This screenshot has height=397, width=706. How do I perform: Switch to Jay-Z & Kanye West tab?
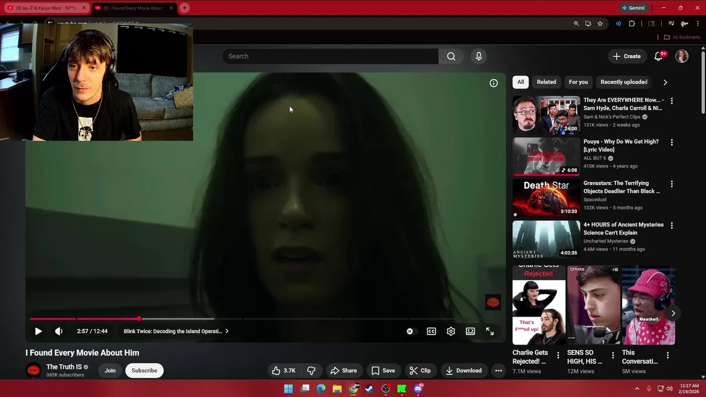pyautogui.click(x=46, y=8)
